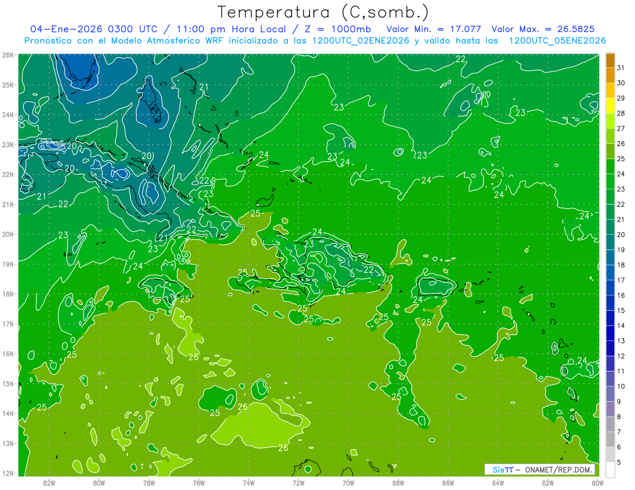The width and height of the screenshot is (635, 490).
Task: Click the '15N' latitude label
Action: click(x=8, y=384)
